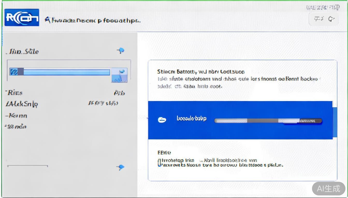Click the right circular icon in the top-right button
The image size is (348, 198).
click(x=331, y=19)
